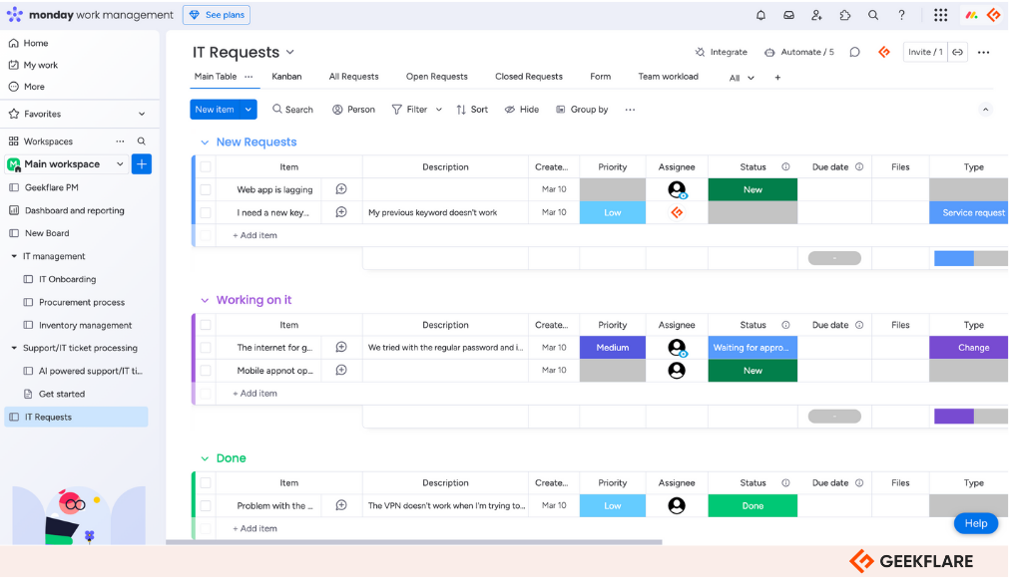Open update conversation for I need a new key

pos(341,212)
